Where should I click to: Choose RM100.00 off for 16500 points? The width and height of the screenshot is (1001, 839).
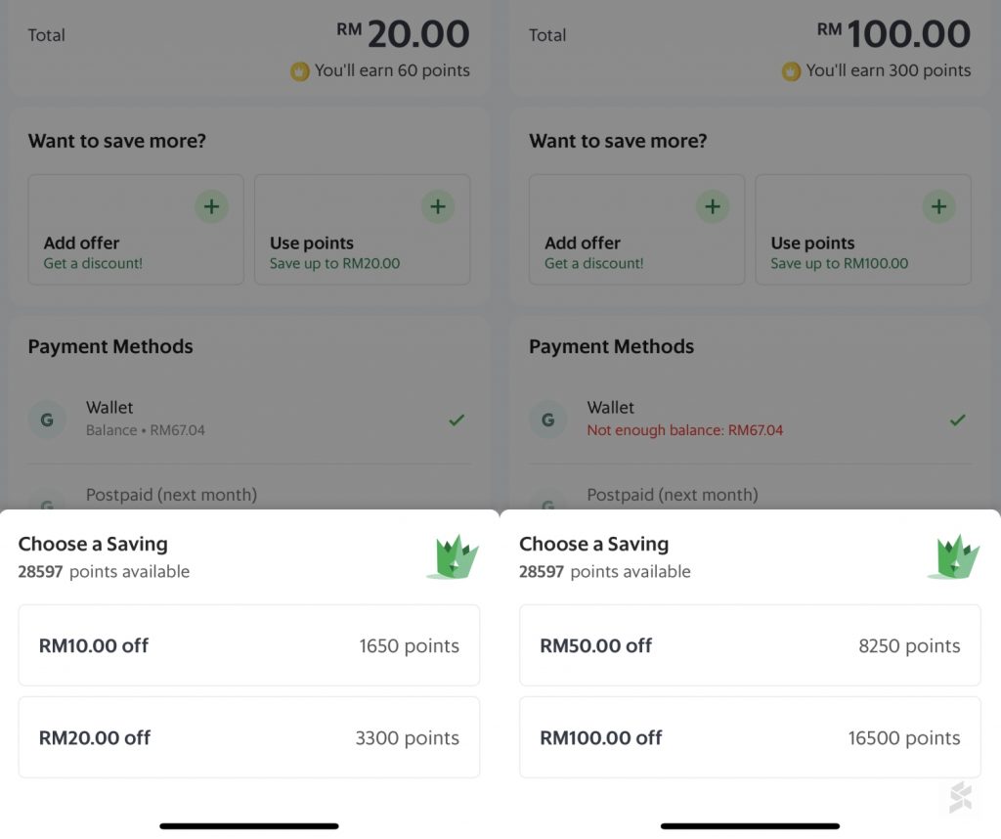click(750, 737)
